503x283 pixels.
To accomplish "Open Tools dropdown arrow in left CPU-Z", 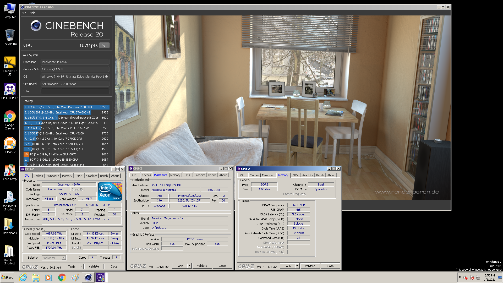I will click(81, 266).
